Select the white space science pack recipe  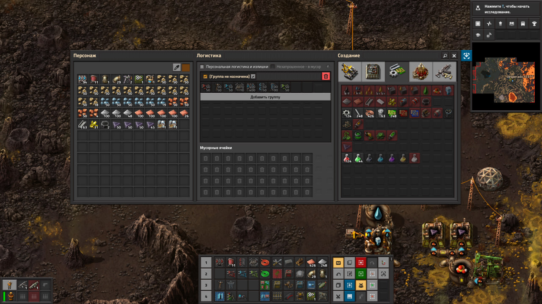415,158
